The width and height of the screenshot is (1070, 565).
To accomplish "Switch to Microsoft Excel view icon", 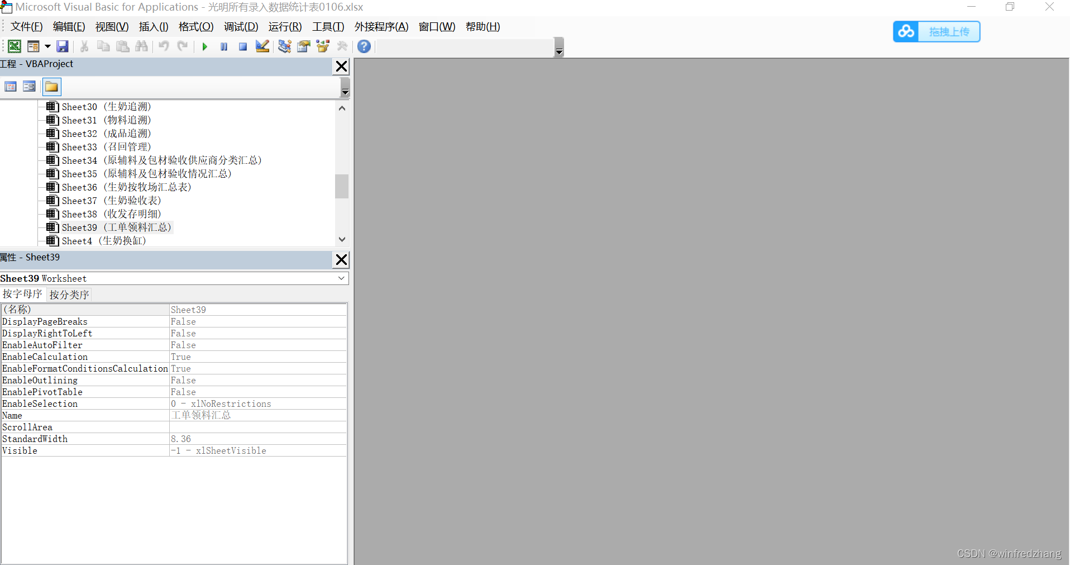I will click(15, 46).
